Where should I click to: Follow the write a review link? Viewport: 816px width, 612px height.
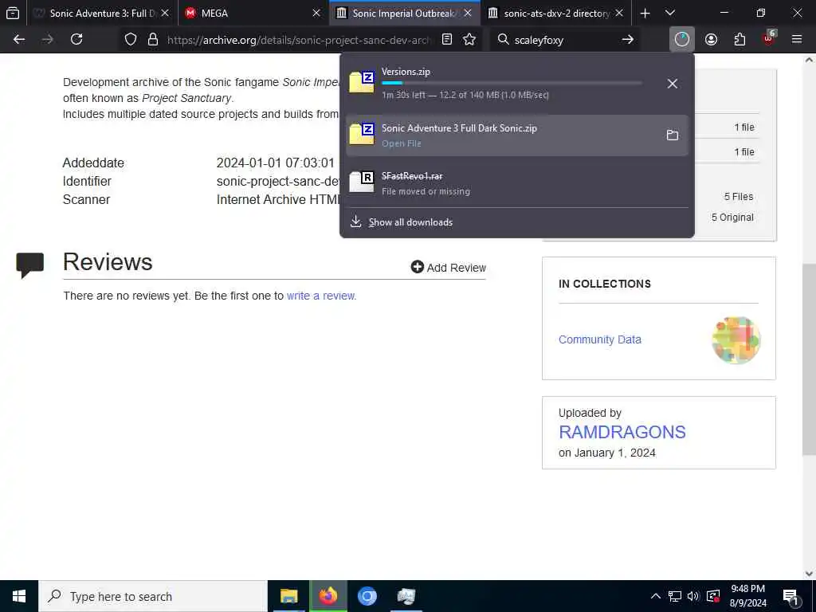321,296
